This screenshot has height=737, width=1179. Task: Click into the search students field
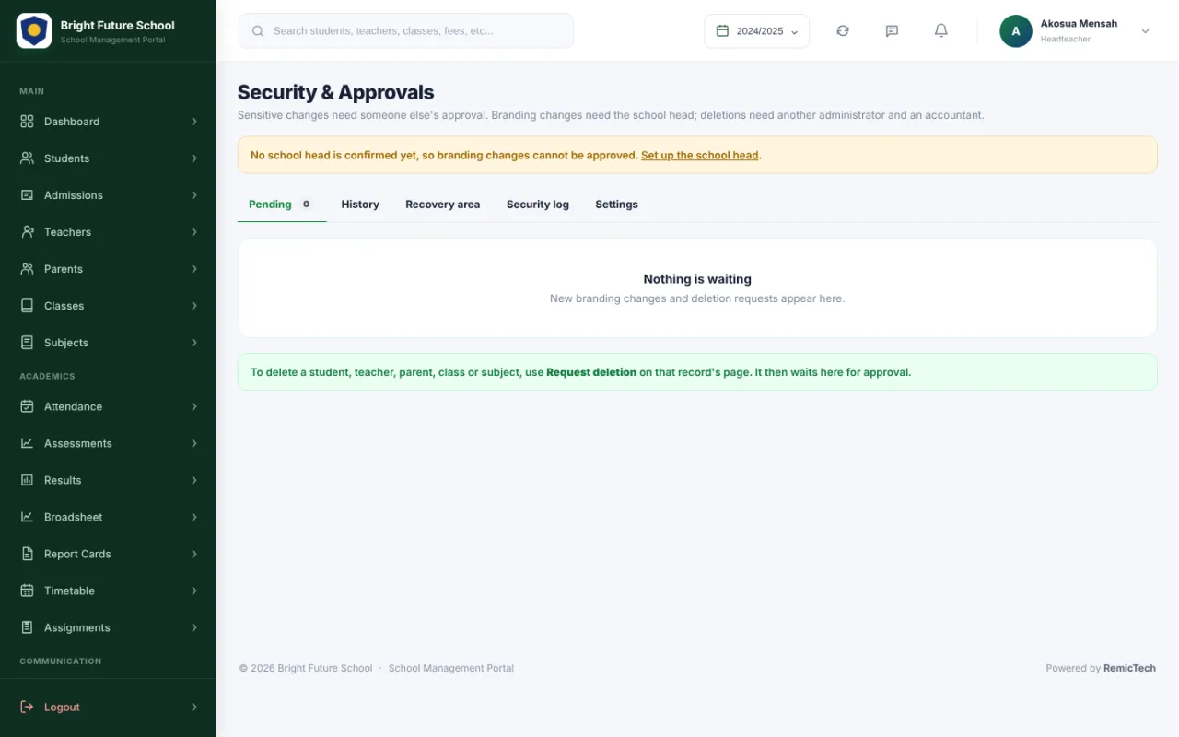tap(406, 30)
